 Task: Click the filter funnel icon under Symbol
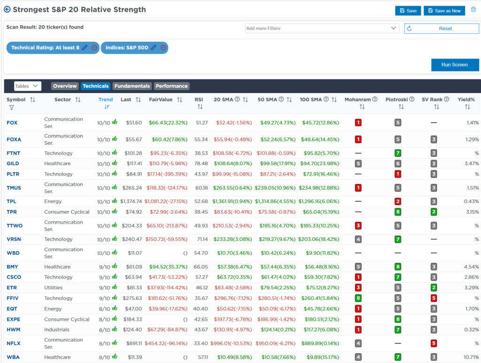pyautogui.click(x=11, y=108)
